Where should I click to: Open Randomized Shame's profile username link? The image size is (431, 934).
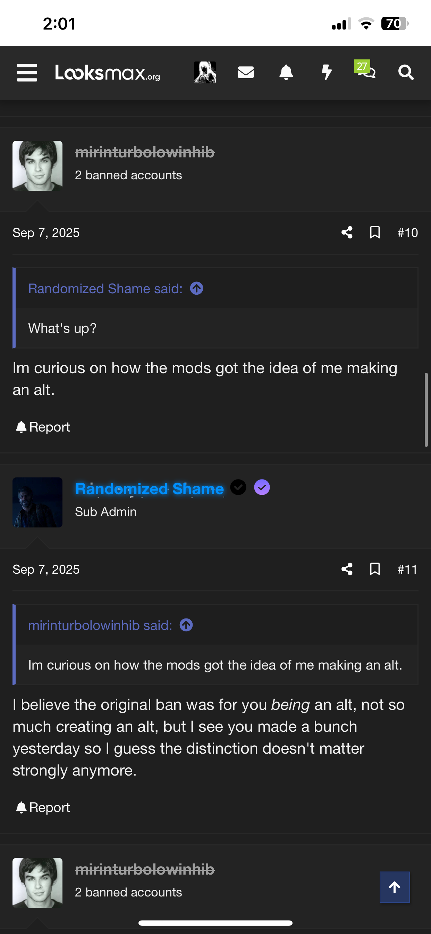click(149, 489)
